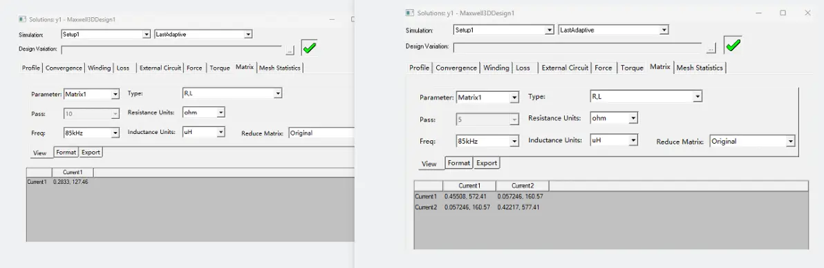Image resolution: width=824 pixels, height=268 pixels.
Task: Switch to Winding tab in left window
Action: tap(100, 68)
